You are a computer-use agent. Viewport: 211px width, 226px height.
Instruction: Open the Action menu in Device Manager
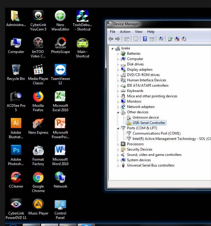(125, 32)
